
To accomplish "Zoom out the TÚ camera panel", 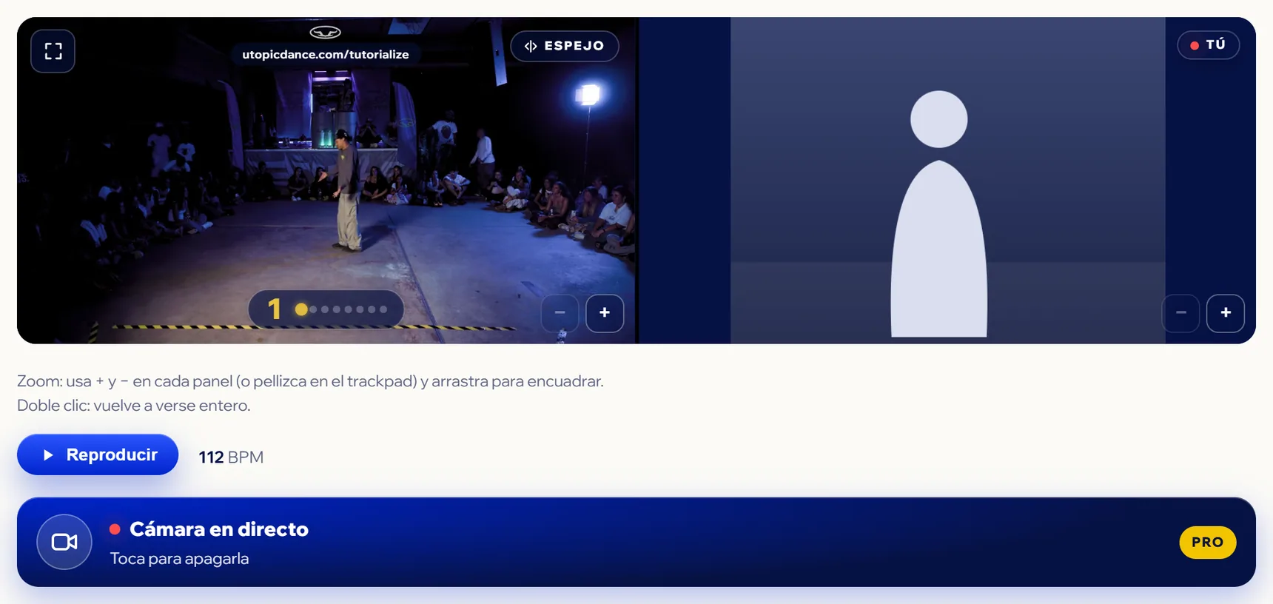I will click(1181, 313).
